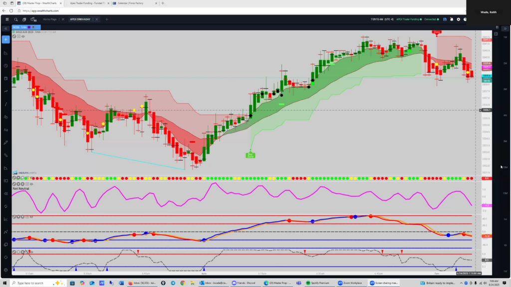Select the line drawing tool in left toolbar
This screenshot has height=287, width=511.
coord(6,104)
